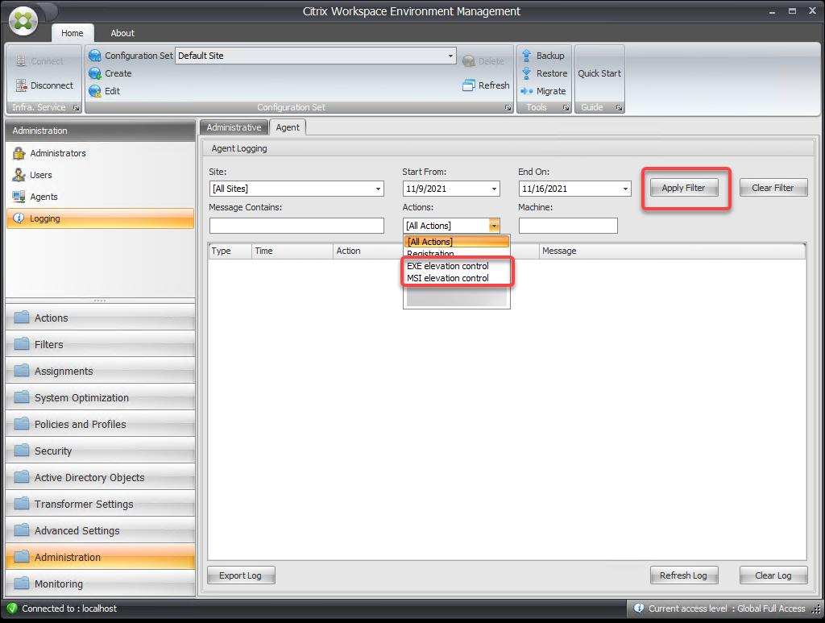Click the Monitoring folder icon

(22, 583)
